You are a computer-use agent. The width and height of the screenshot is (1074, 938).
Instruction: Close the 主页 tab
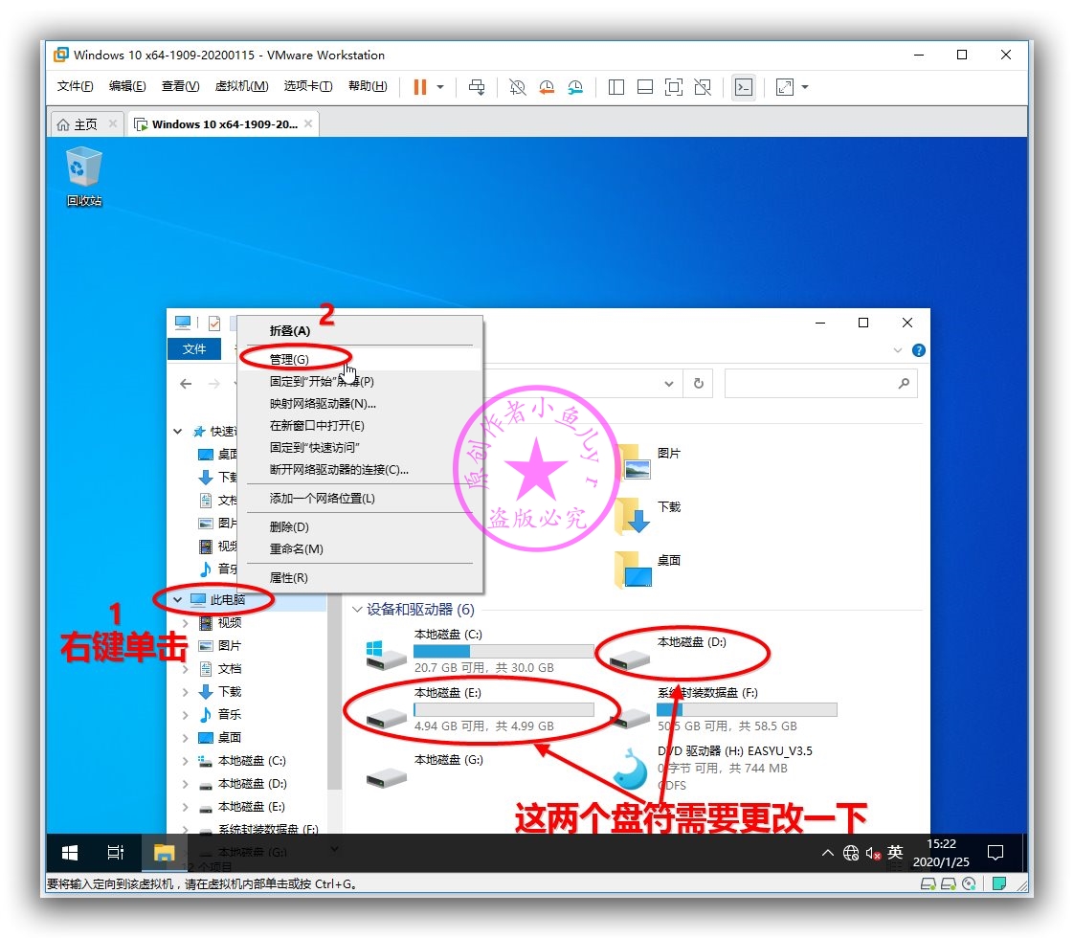click(113, 123)
